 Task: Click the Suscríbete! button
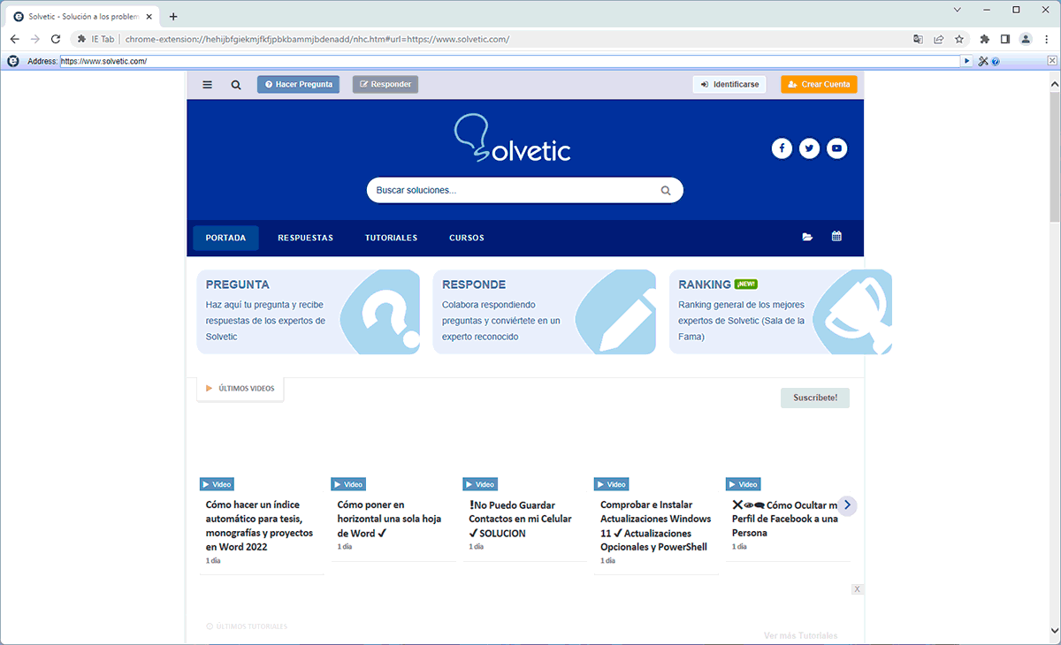815,398
